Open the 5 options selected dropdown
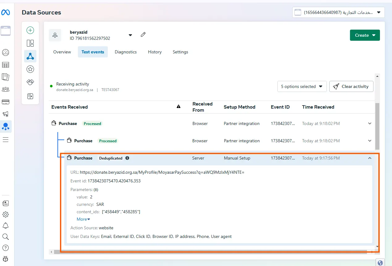Image resolution: width=392 pixels, height=266 pixels. pyautogui.click(x=302, y=86)
